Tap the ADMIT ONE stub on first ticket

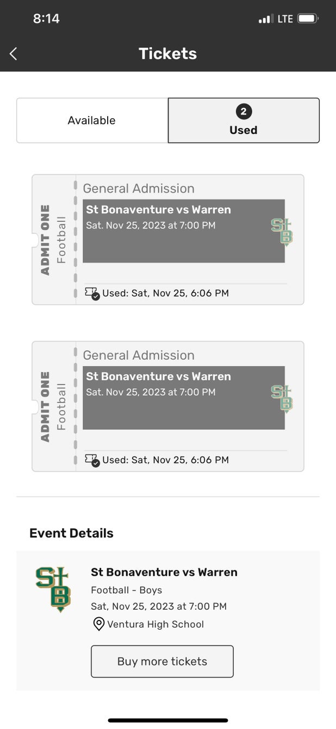click(53, 240)
